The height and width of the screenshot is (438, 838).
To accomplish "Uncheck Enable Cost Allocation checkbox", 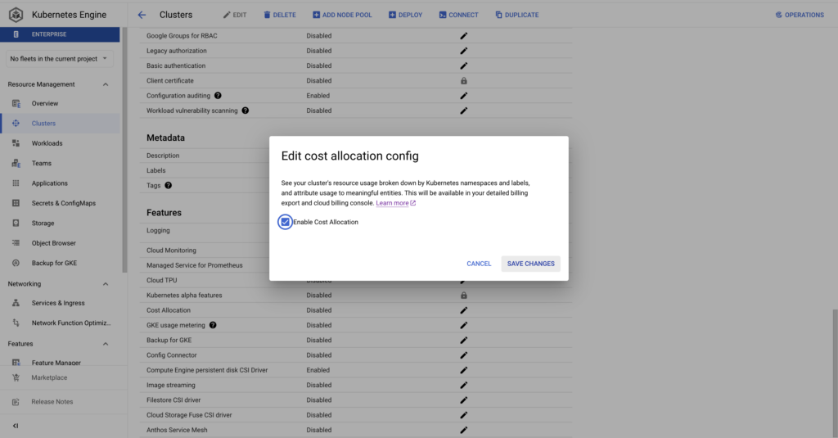I will pyautogui.click(x=285, y=222).
